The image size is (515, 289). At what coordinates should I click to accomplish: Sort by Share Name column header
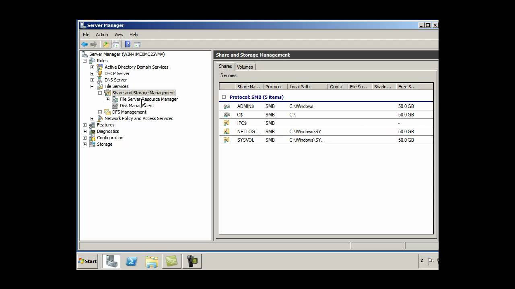249,87
